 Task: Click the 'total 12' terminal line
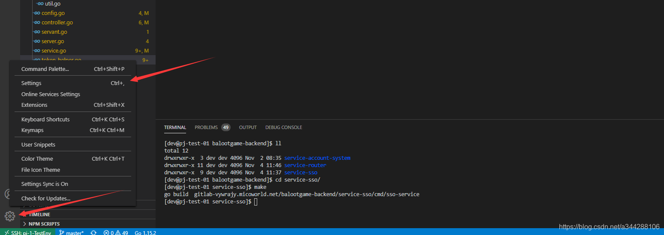coord(176,151)
